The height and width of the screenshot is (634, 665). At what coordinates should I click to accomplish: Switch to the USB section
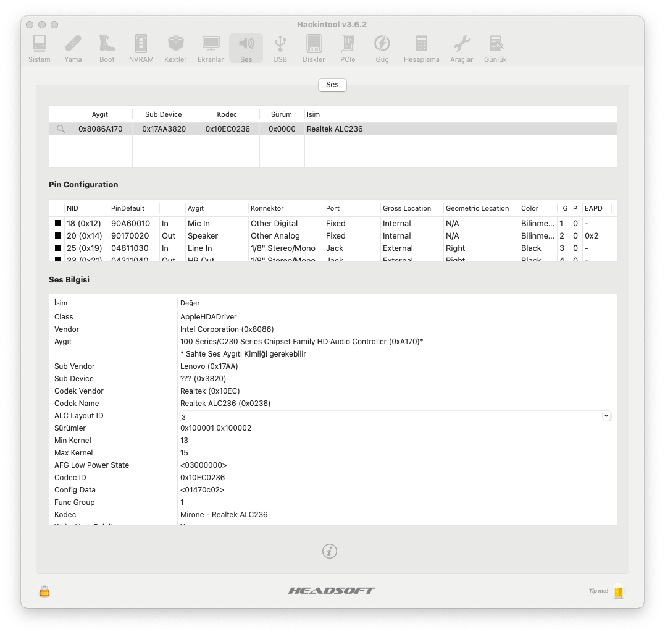(x=280, y=48)
